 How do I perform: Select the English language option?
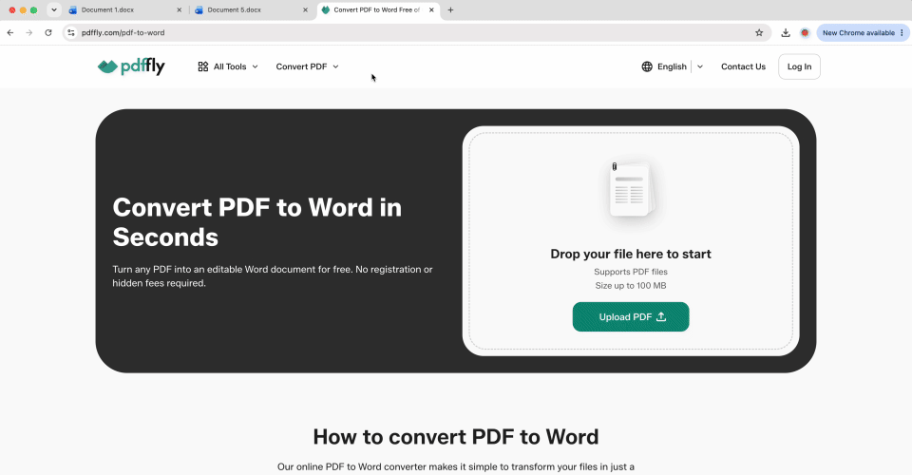click(x=672, y=66)
